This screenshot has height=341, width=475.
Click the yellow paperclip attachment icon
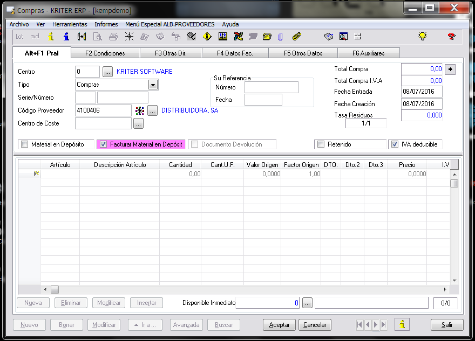click(297, 37)
